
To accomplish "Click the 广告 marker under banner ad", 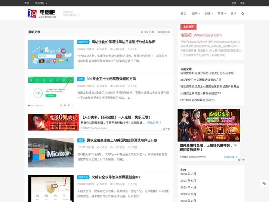I will pos(166,129).
